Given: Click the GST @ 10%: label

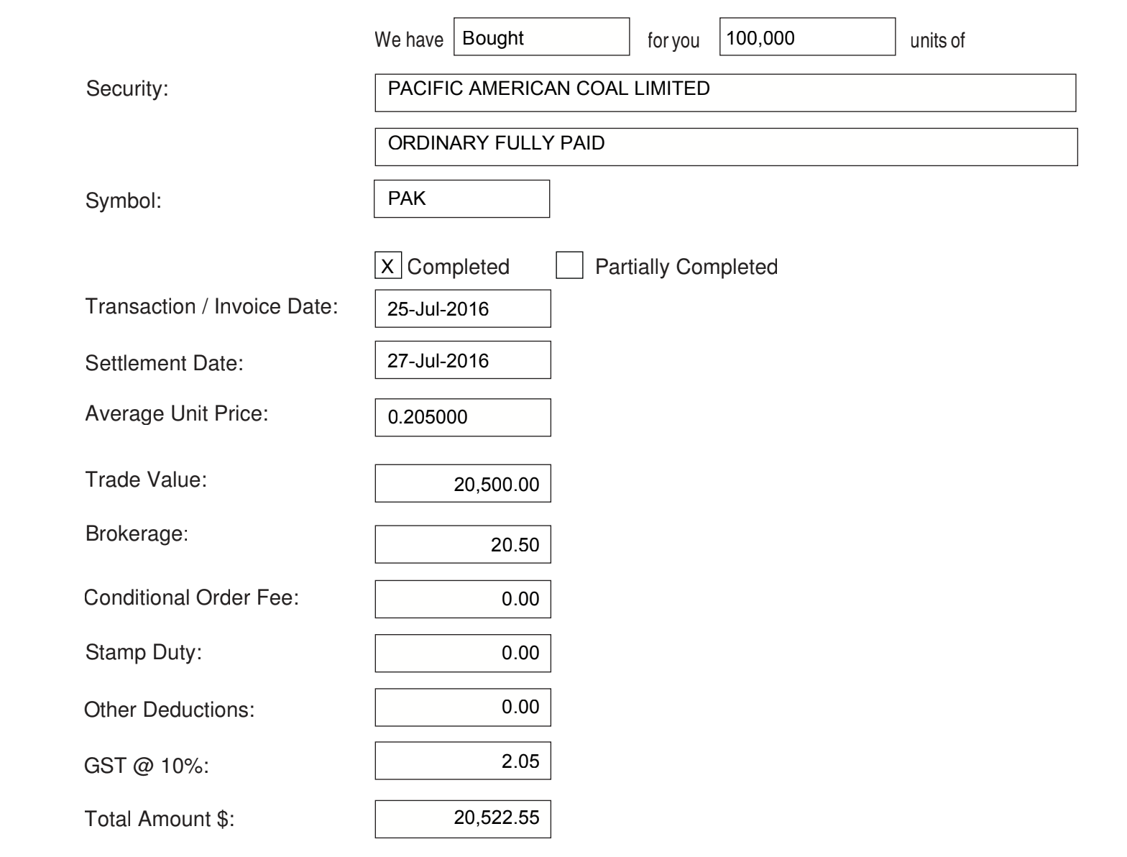Looking at the screenshot, I should 146,766.
